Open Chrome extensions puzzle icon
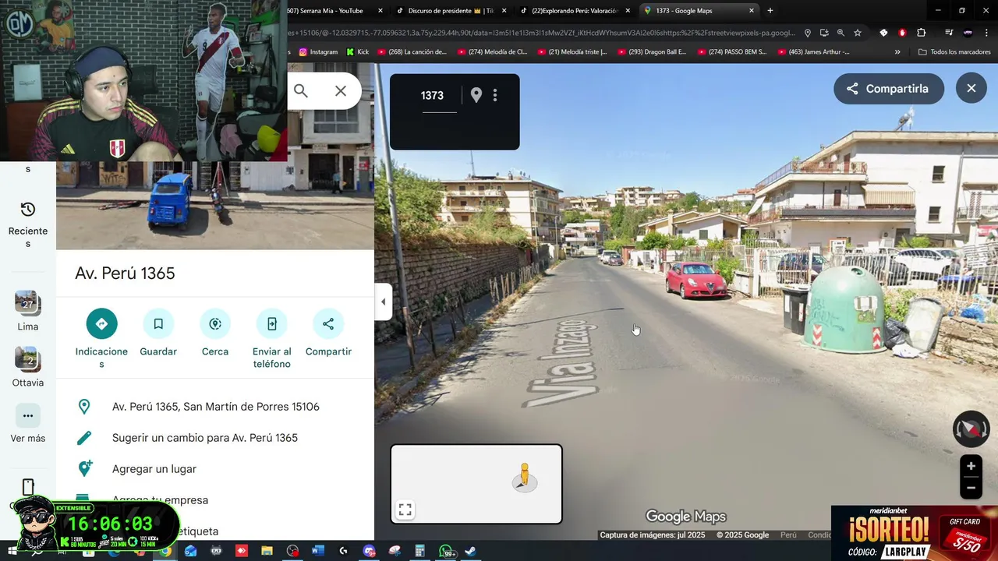The width and height of the screenshot is (998, 561). (x=921, y=33)
